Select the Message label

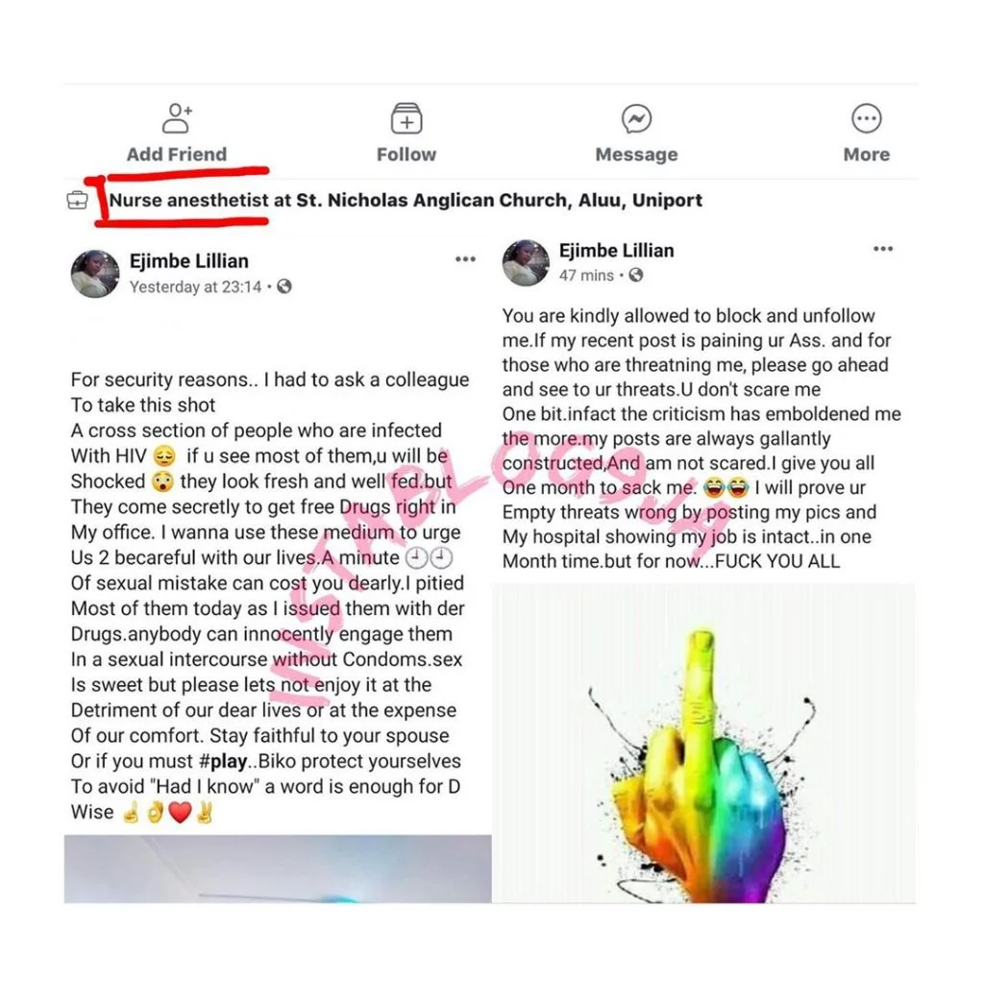click(636, 155)
